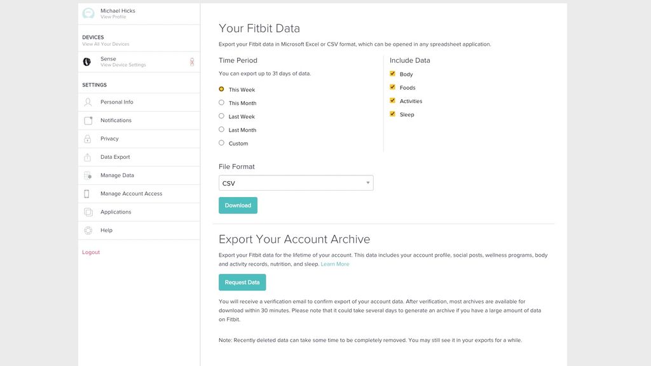Click the Manage Account Access phone icon
The image size is (651, 366).
point(87,194)
